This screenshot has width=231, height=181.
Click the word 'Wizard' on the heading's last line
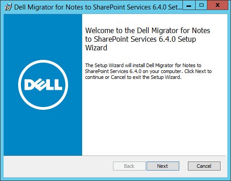96,48
